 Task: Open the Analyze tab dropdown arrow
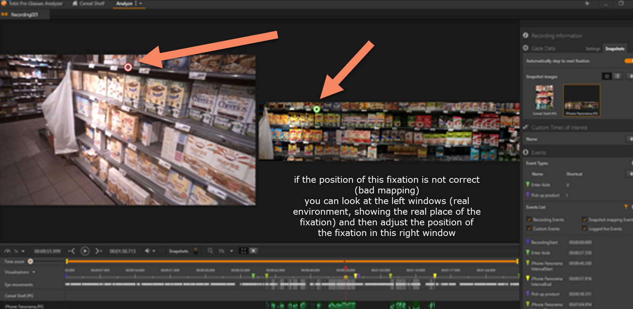tap(140, 4)
